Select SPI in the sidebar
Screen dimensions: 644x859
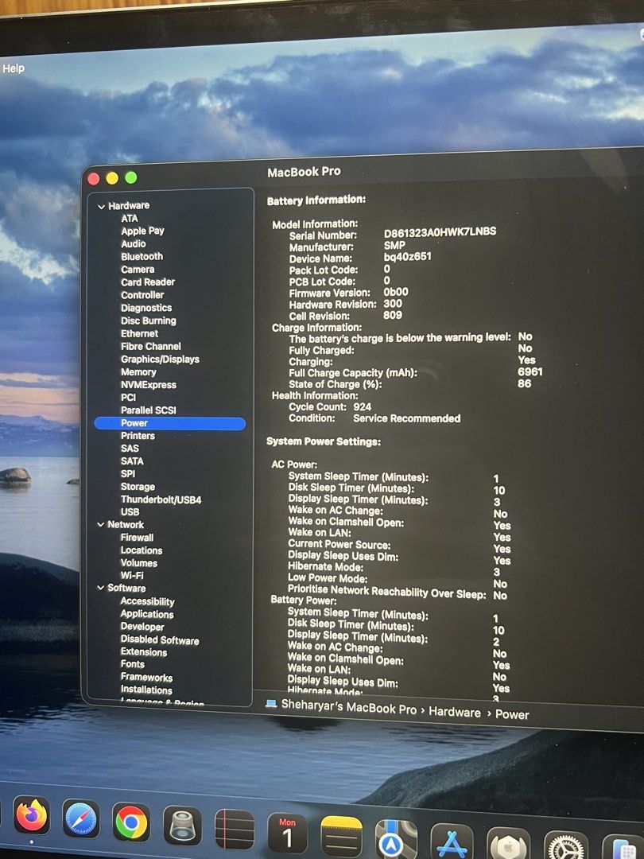pos(127,474)
